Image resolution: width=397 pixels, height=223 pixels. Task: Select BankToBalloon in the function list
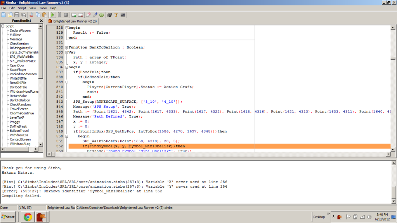pos(20,100)
